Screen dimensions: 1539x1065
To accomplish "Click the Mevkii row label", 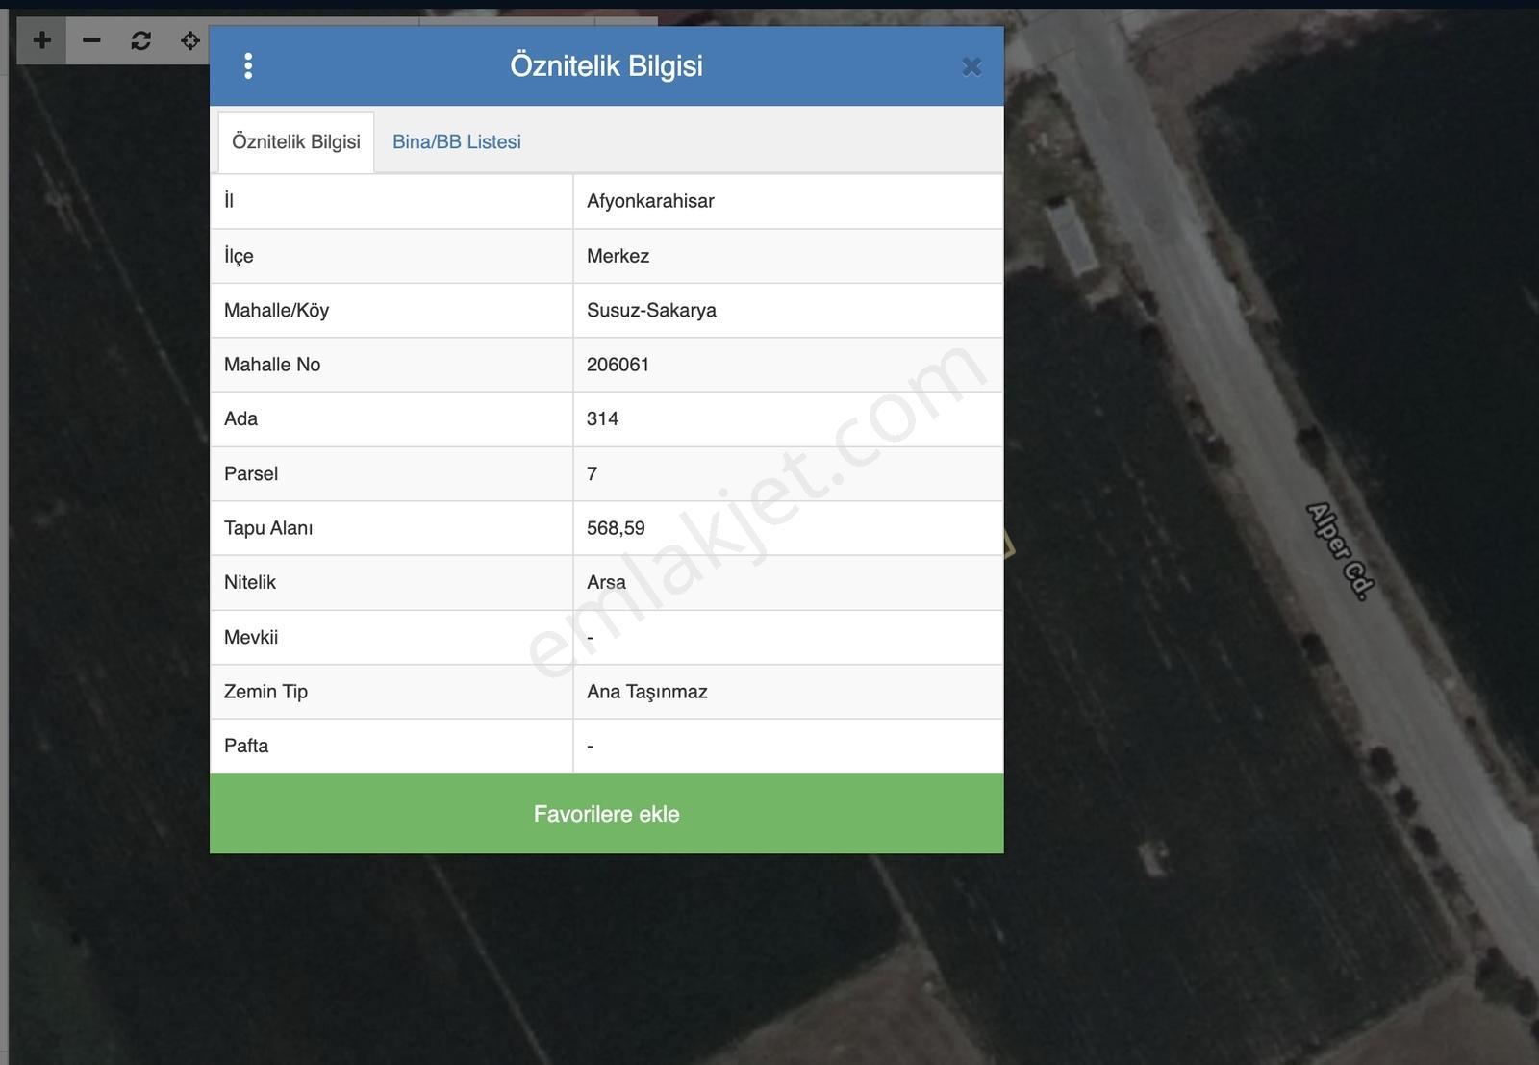I will pos(251,637).
